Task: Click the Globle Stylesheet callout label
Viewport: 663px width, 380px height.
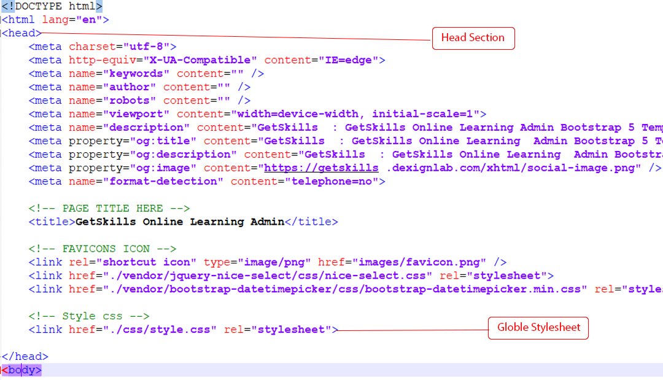Action: coord(538,328)
